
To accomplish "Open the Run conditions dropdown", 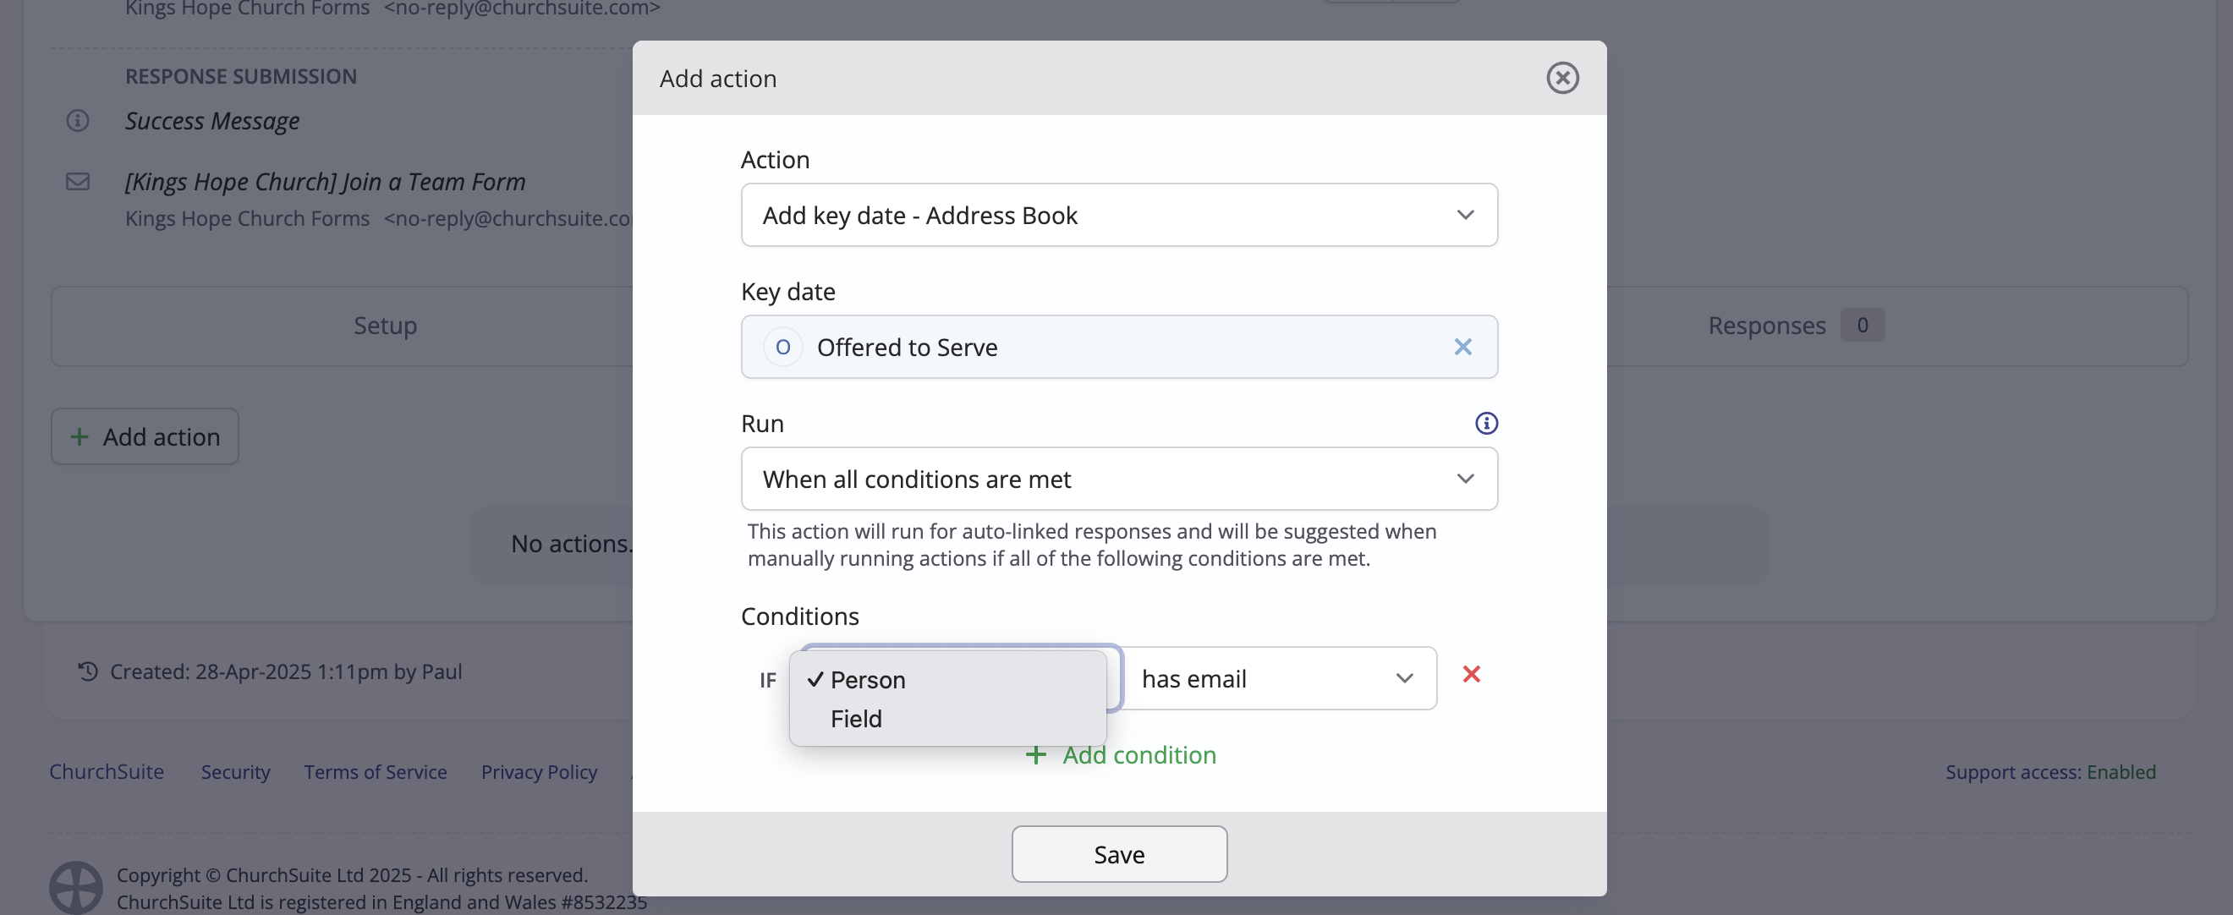I will tap(1118, 479).
